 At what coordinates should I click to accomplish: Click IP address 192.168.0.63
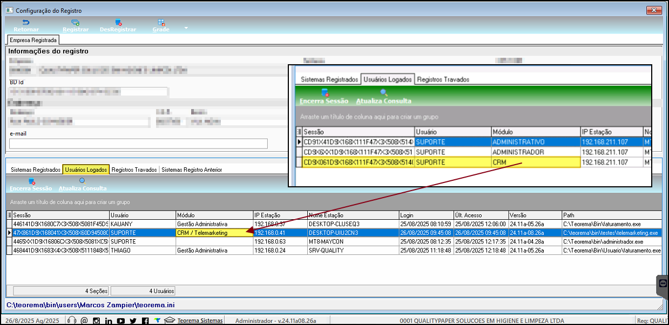(x=280, y=242)
